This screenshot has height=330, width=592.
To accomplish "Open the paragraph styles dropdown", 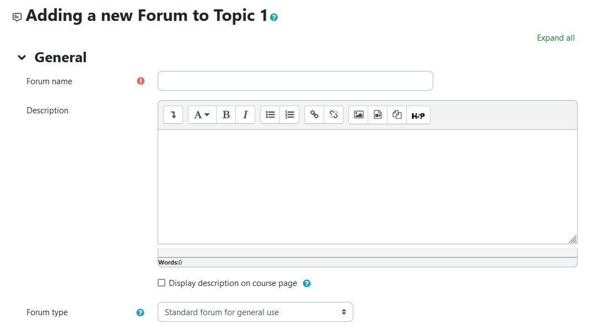I will click(202, 115).
